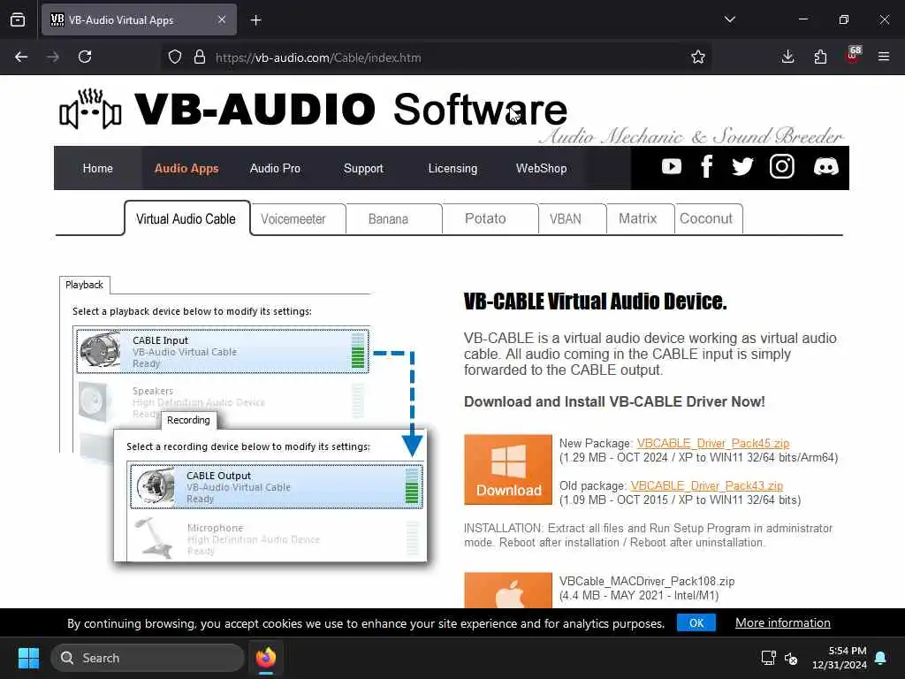Open the Twitter bird icon
The image size is (905, 679).
742,167
